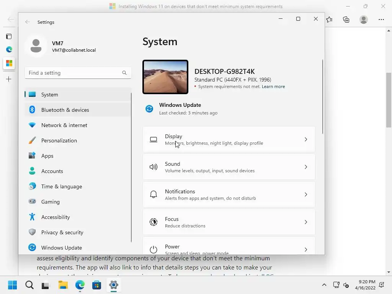Select Apps in the sidebar
Screen dimensions: 392x294
[x=78, y=156]
